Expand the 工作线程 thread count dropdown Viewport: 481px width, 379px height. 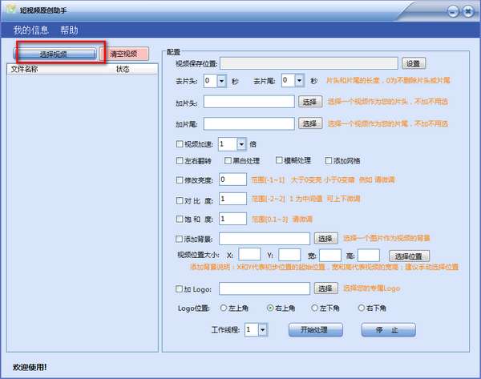263,330
